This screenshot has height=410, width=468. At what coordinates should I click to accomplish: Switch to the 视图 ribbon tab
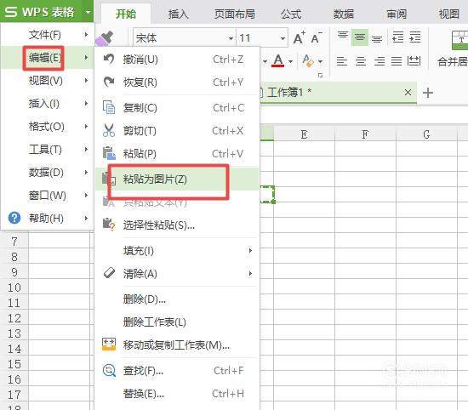pyautogui.click(x=449, y=14)
